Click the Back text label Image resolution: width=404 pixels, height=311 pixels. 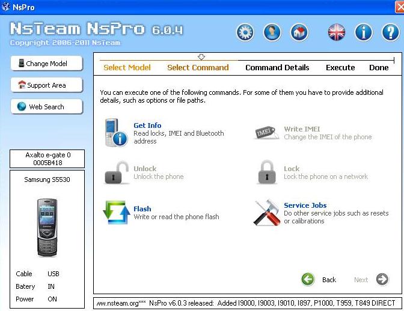329,280
